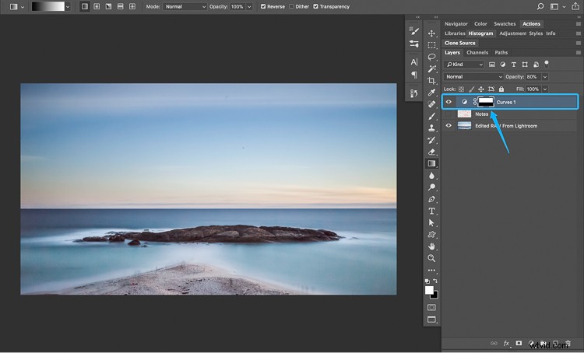The width and height of the screenshot is (584, 353).
Task: Select the Type tool
Action: click(x=431, y=211)
